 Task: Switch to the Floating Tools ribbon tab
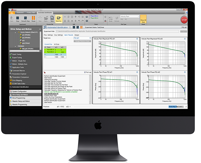(x=31, y=13)
